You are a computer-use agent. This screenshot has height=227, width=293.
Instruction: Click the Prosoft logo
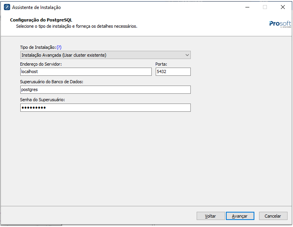280,24
